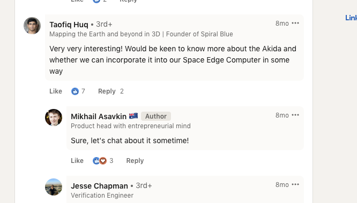Like Mikhail Asavkin's reply
Viewport: 357px width, 203px height.
[x=77, y=161]
